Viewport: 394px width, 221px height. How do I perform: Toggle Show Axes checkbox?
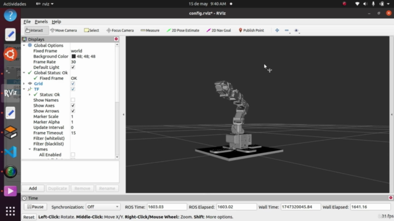click(73, 106)
